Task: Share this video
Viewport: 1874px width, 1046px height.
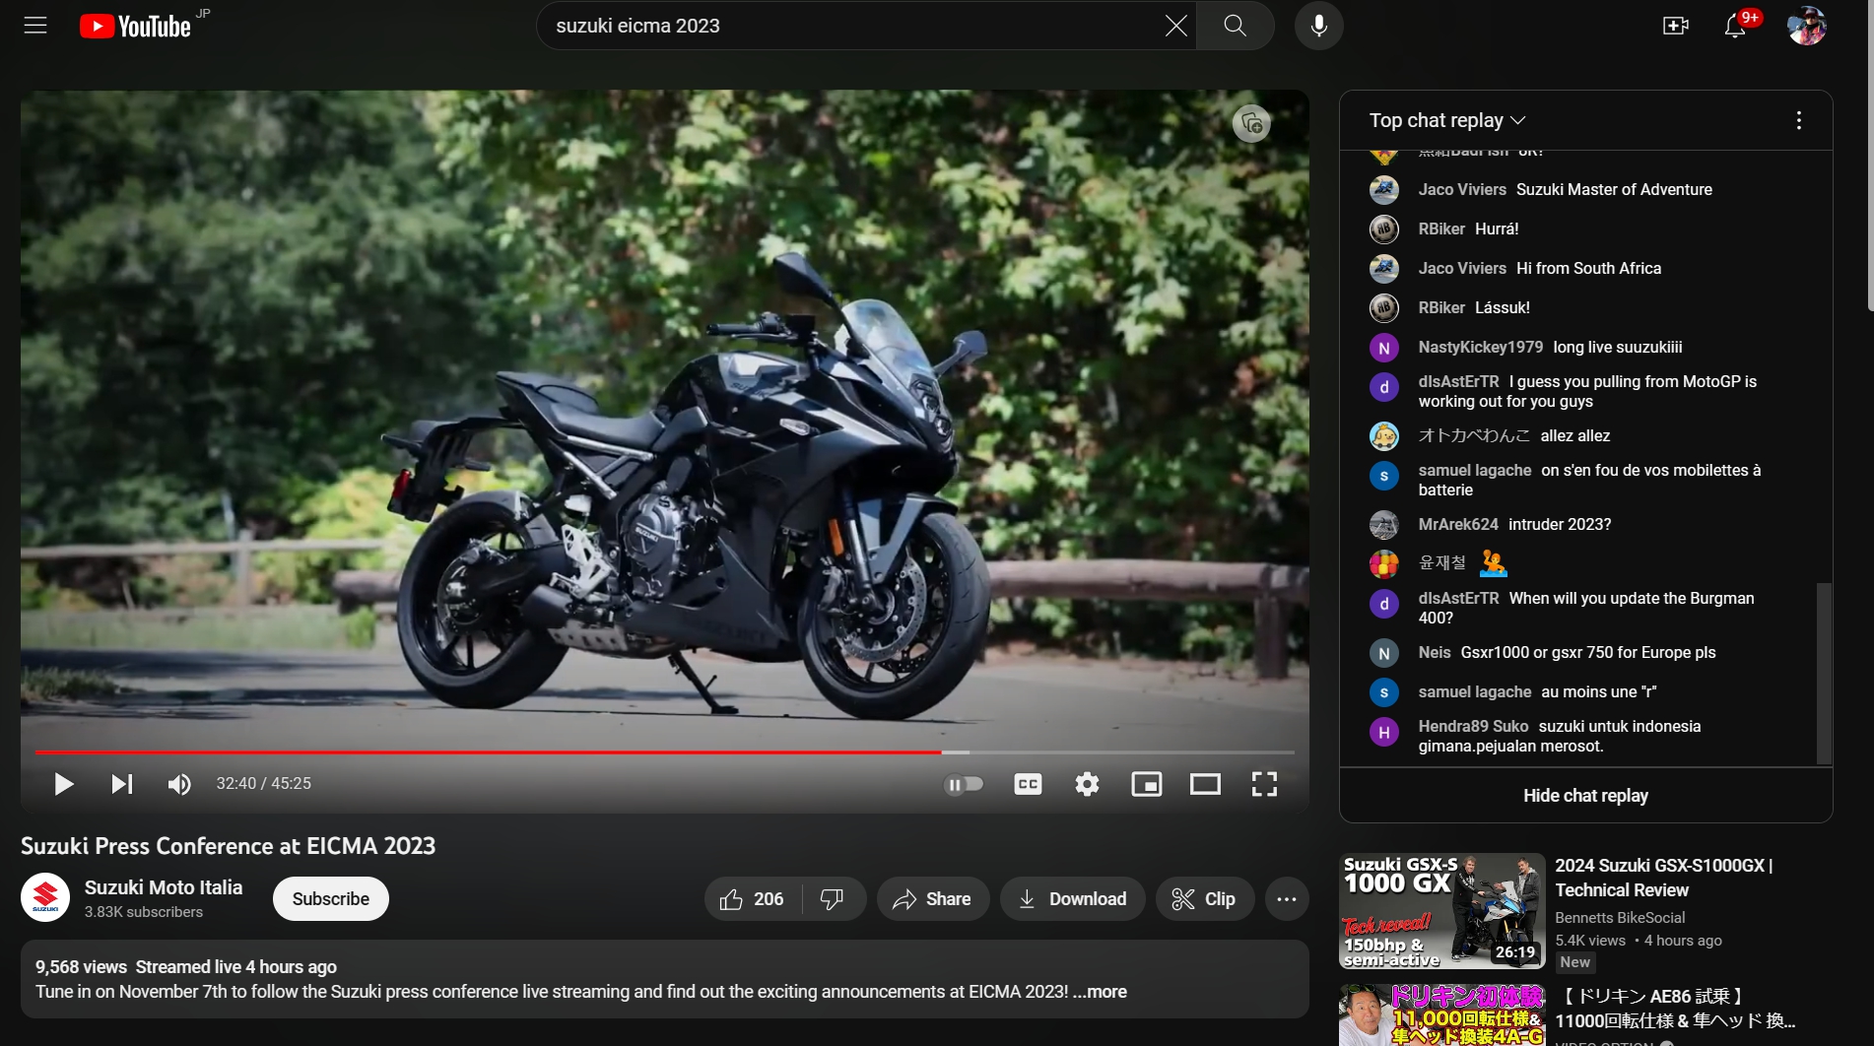Action: coord(932,899)
